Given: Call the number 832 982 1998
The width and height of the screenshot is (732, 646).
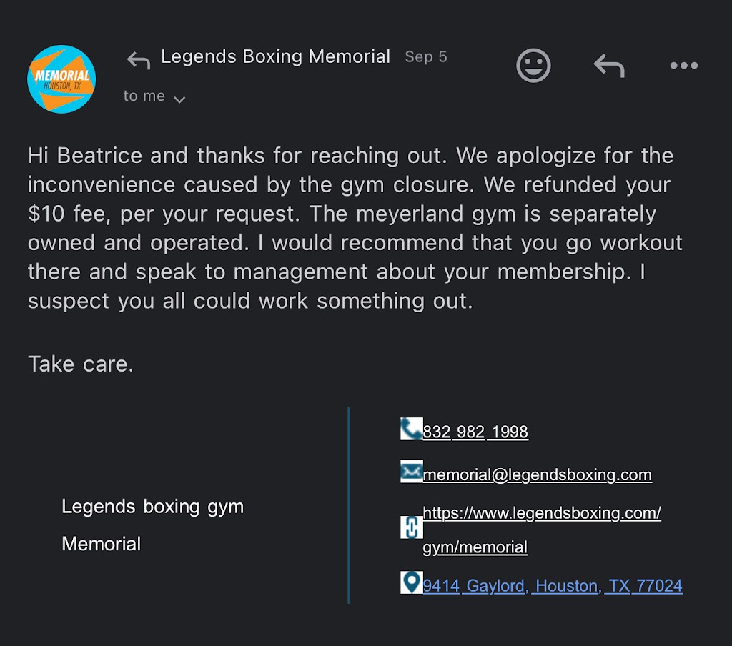Looking at the screenshot, I should 475,432.
